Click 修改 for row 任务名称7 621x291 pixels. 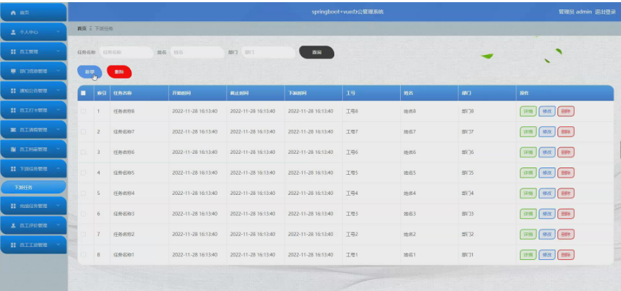coord(547,132)
